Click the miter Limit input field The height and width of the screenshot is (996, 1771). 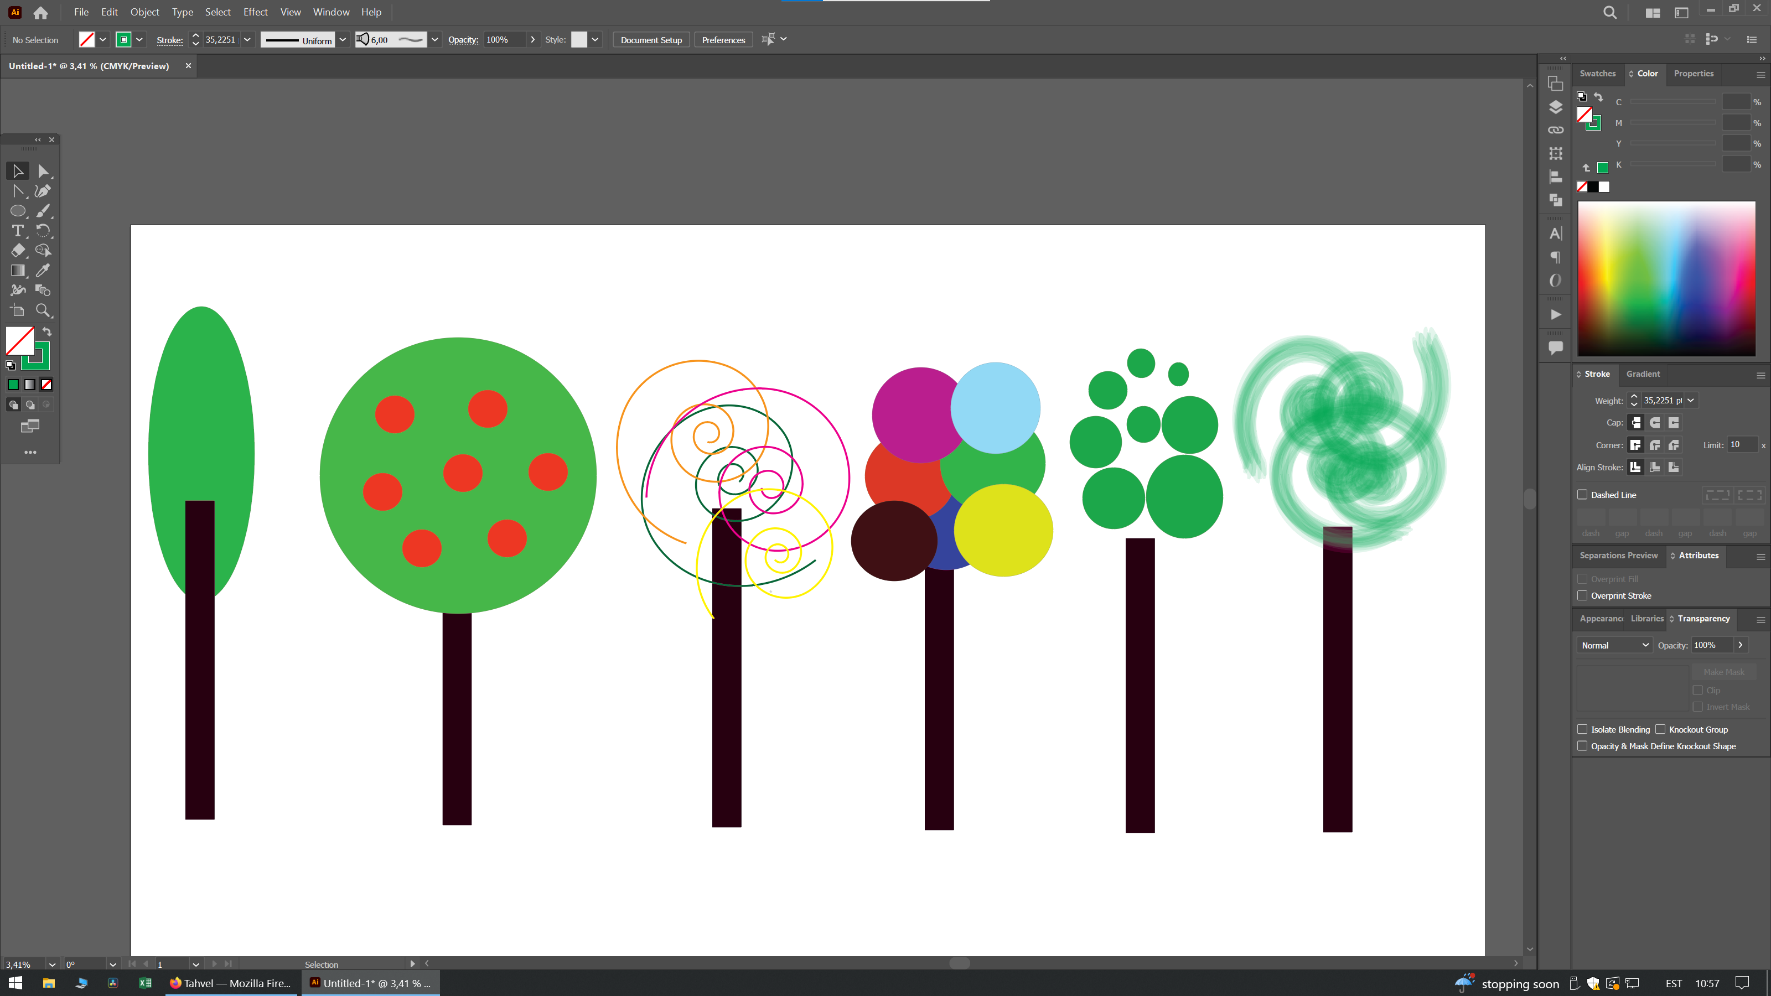pos(1743,445)
